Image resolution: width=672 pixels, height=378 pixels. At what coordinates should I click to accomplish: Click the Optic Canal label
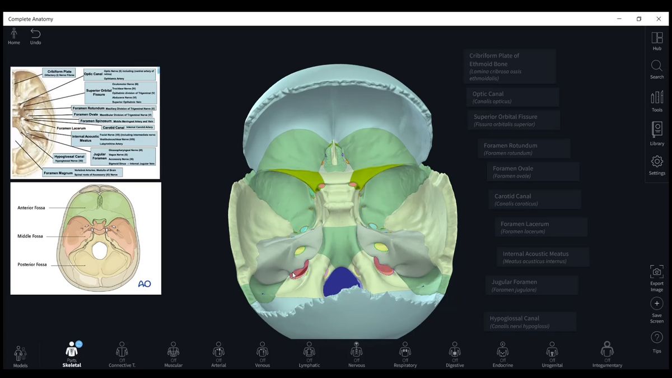coord(512,97)
